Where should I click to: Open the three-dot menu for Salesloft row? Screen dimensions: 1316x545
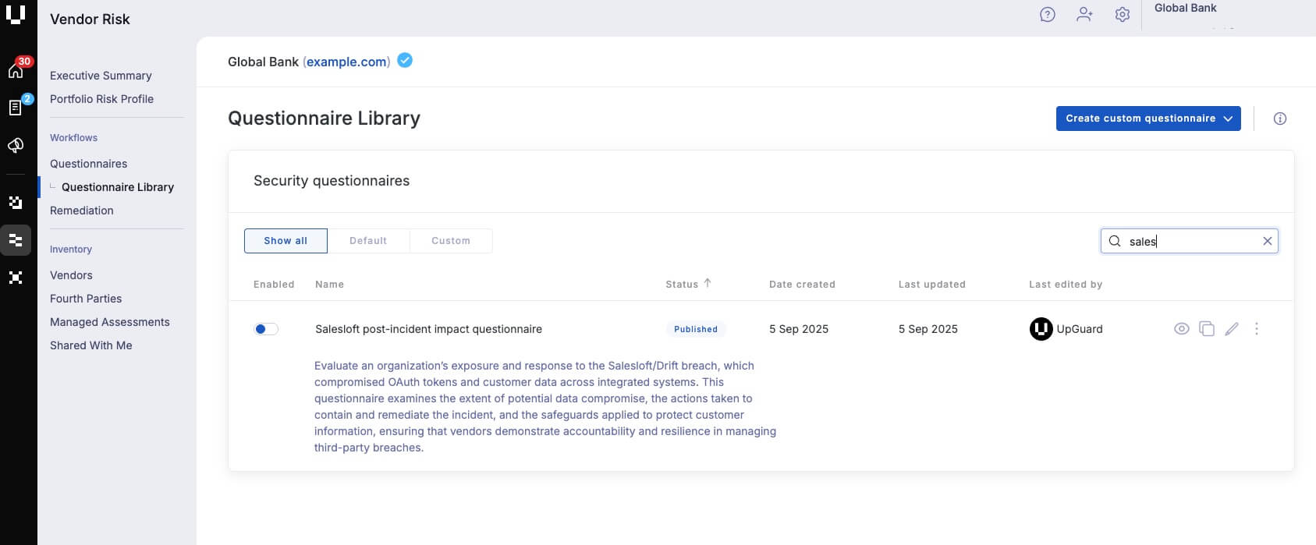click(x=1257, y=329)
